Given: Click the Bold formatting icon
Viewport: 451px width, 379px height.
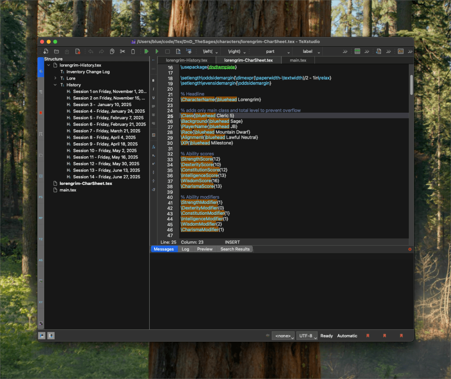Looking at the screenshot, I should (153, 81).
